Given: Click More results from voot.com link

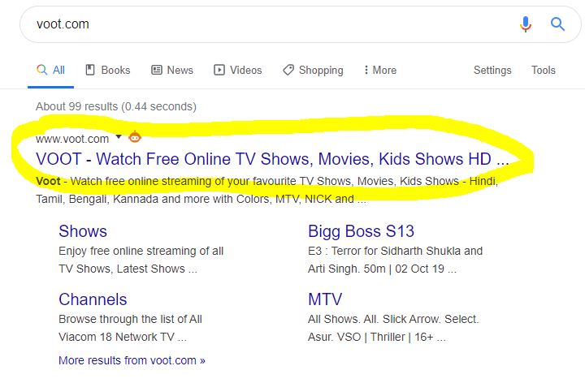Looking at the screenshot, I should (132, 360).
